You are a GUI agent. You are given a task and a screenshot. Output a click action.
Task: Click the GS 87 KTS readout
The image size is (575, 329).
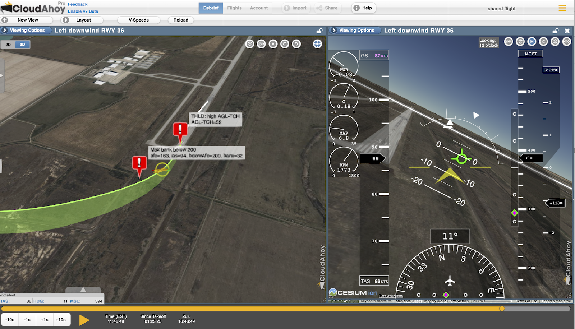point(374,56)
